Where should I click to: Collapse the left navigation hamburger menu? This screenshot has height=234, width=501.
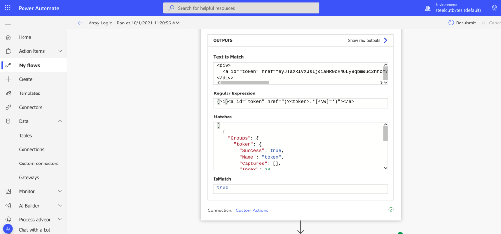pyautogui.click(x=8, y=23)
